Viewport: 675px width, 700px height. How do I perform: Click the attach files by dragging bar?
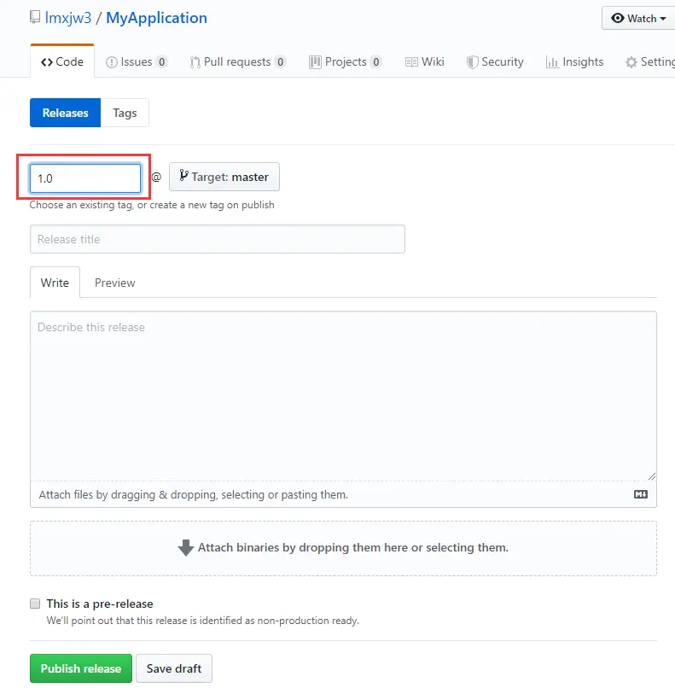tap(343, 494)
